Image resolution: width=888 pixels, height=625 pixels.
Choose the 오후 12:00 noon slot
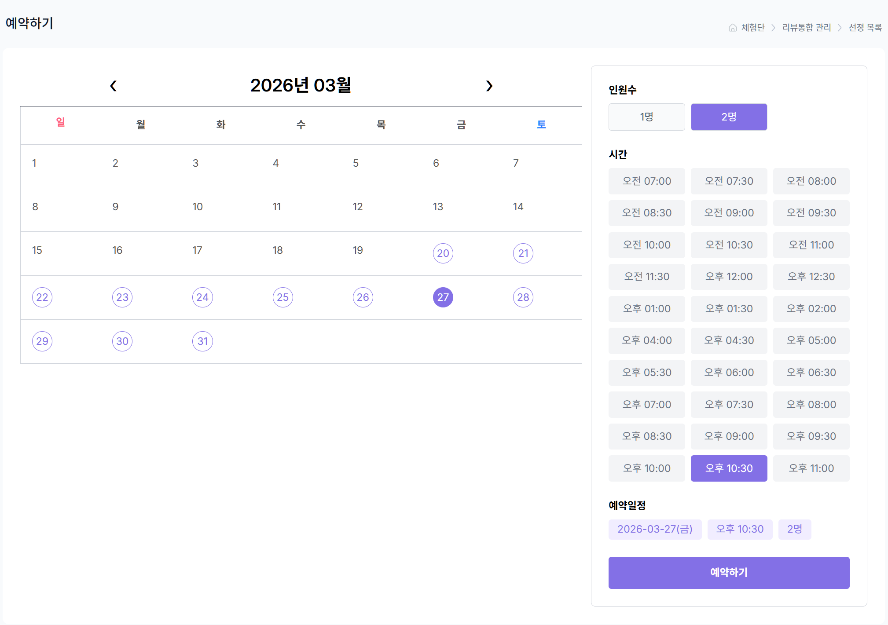coord(729,277)
